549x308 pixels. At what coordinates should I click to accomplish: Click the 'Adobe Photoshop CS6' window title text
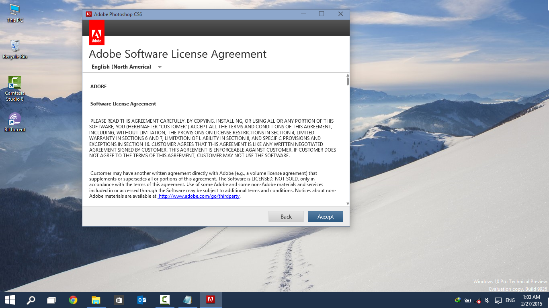pyautogui.click(x=118, y=14)
